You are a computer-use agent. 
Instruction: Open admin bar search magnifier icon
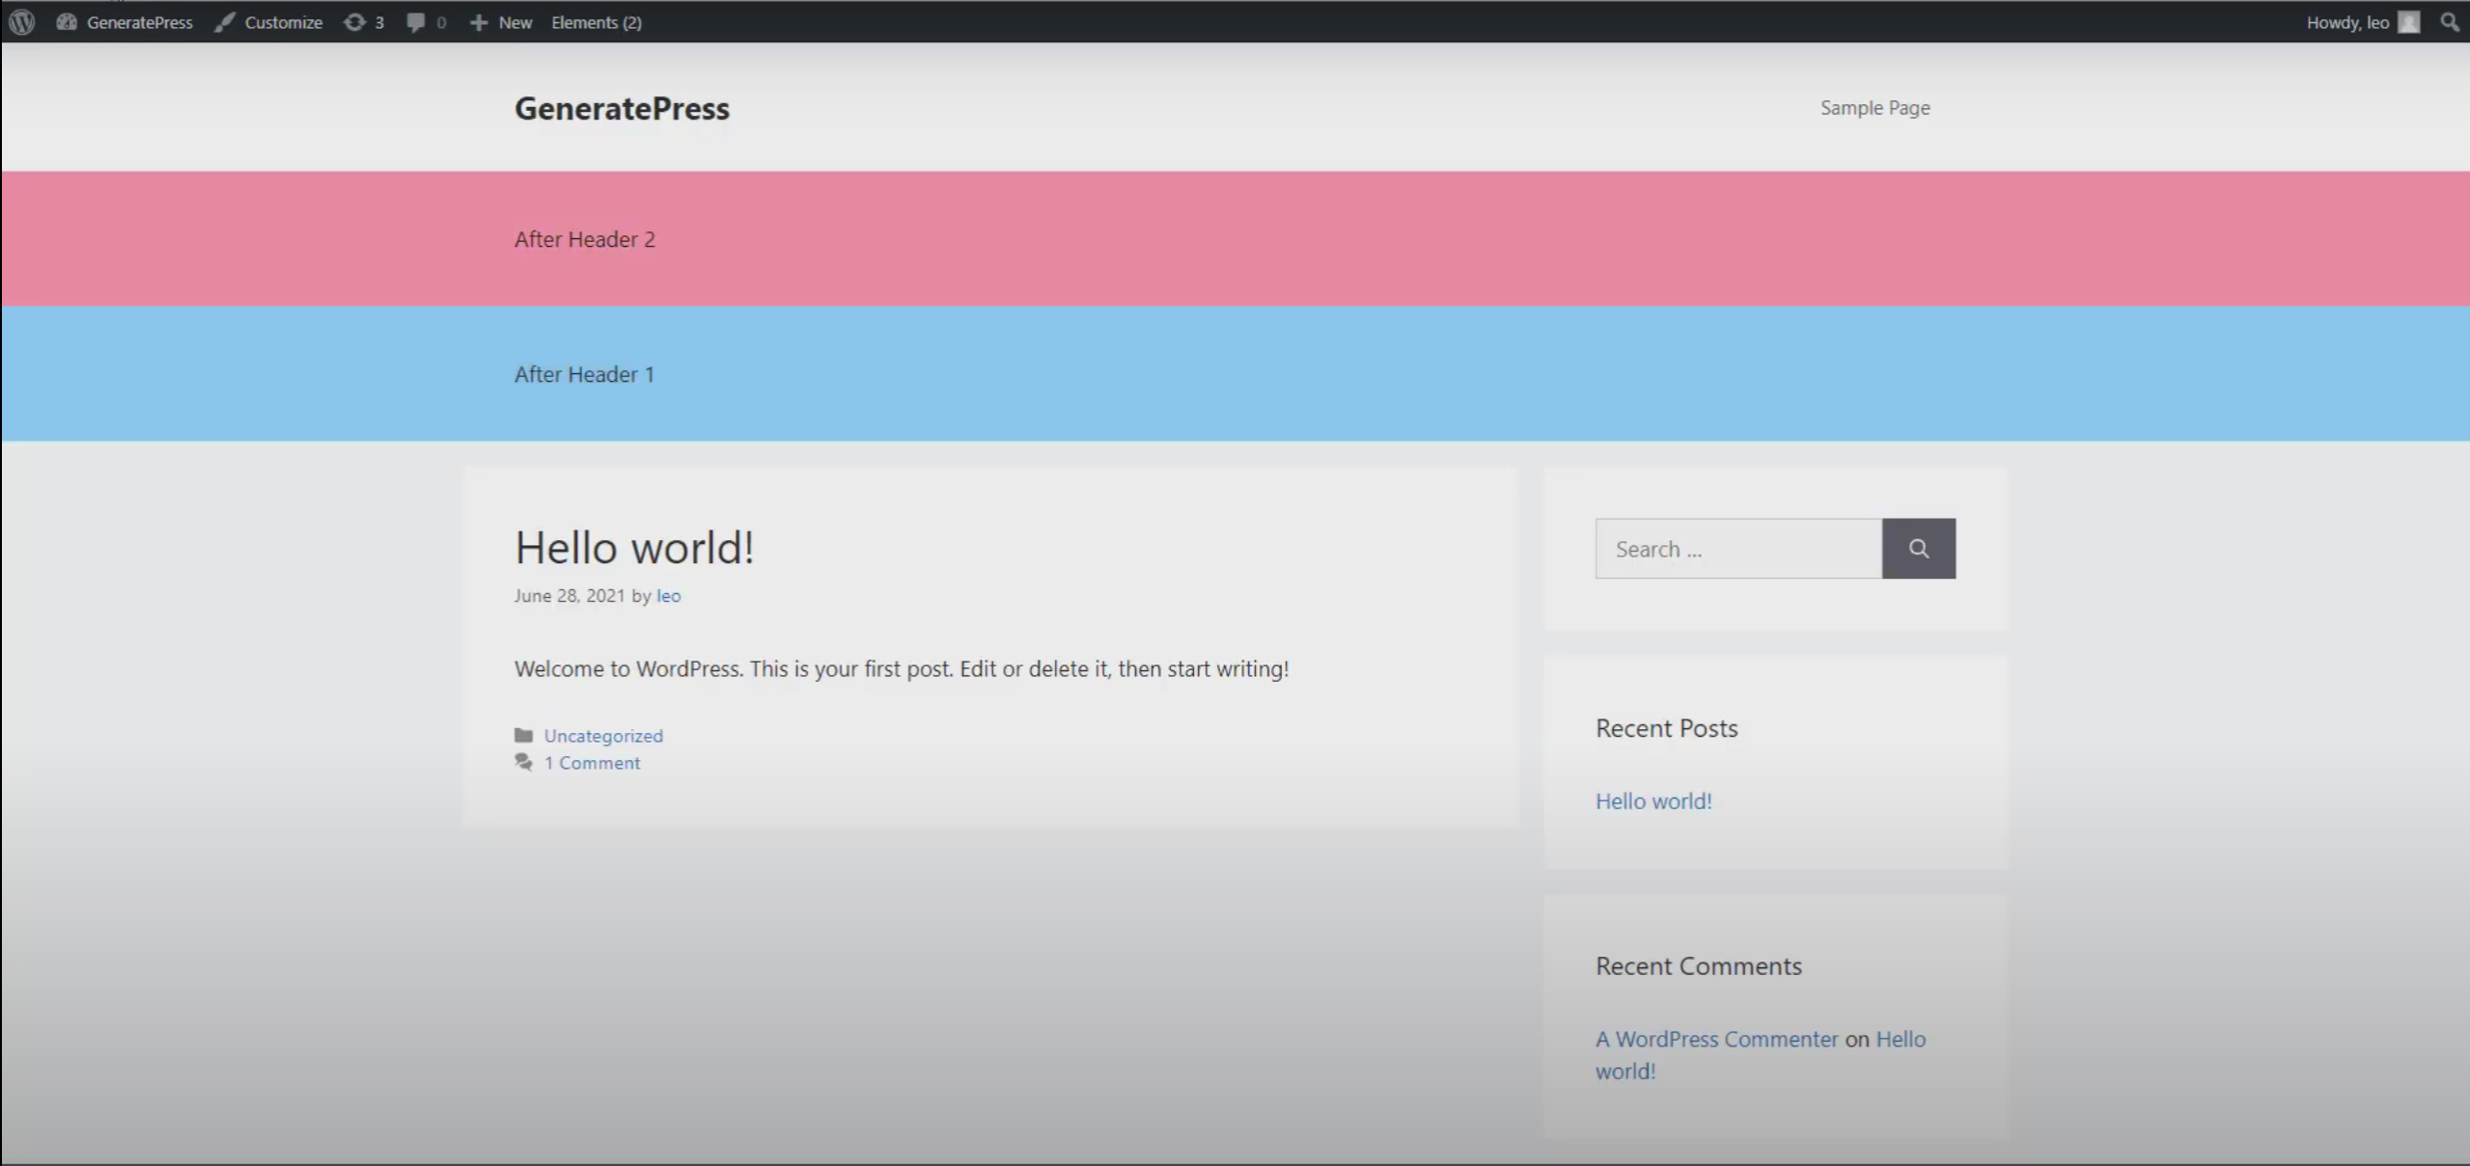pyautogui.click(x=2449, y=21)
